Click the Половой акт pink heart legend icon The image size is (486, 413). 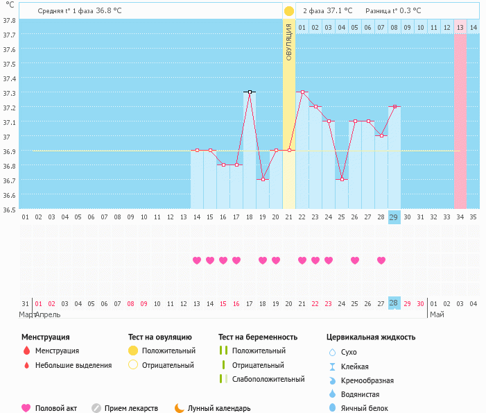[26, 408]
